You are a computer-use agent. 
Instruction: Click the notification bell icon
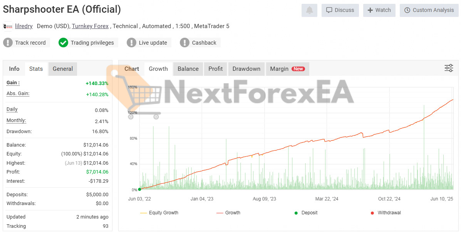click(x=309, y=10)
